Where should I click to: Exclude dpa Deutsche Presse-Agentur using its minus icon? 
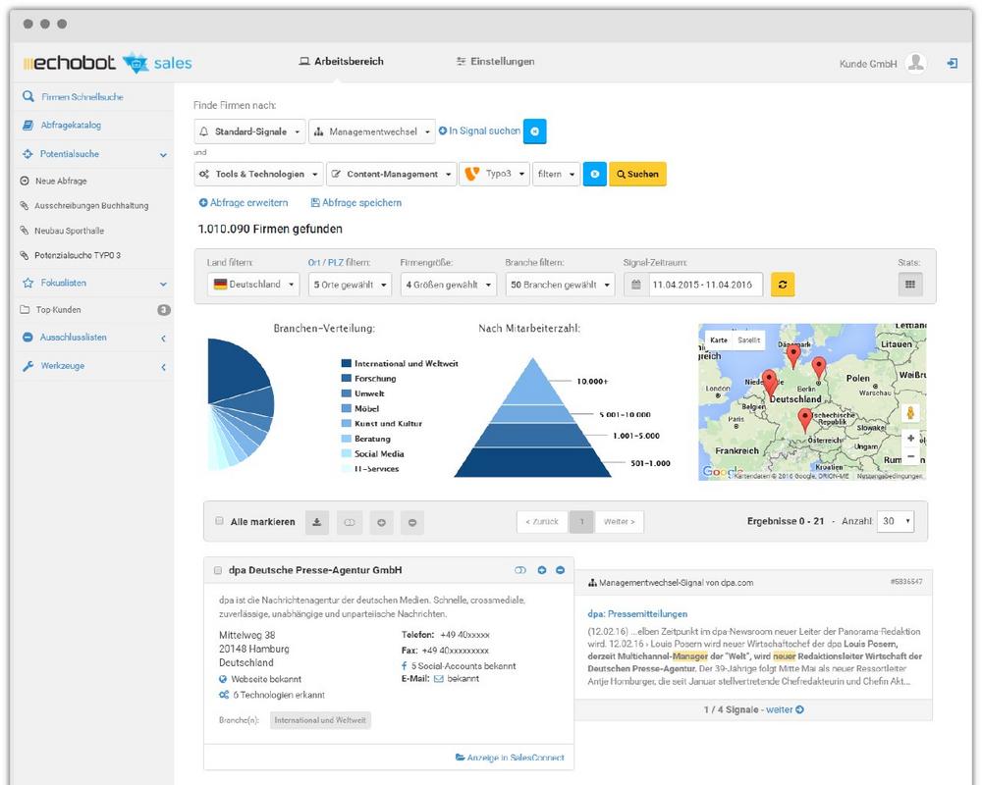click(x=561, y=570)
